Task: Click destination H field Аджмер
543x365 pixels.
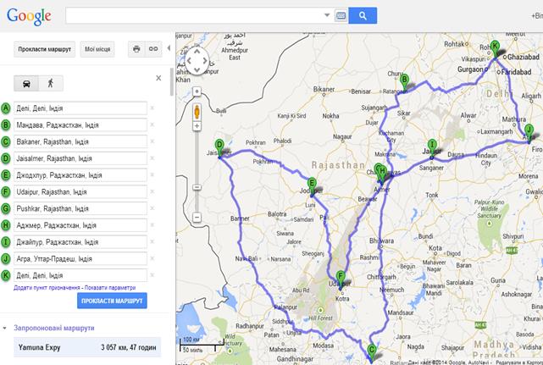Action: click(80, 225)
